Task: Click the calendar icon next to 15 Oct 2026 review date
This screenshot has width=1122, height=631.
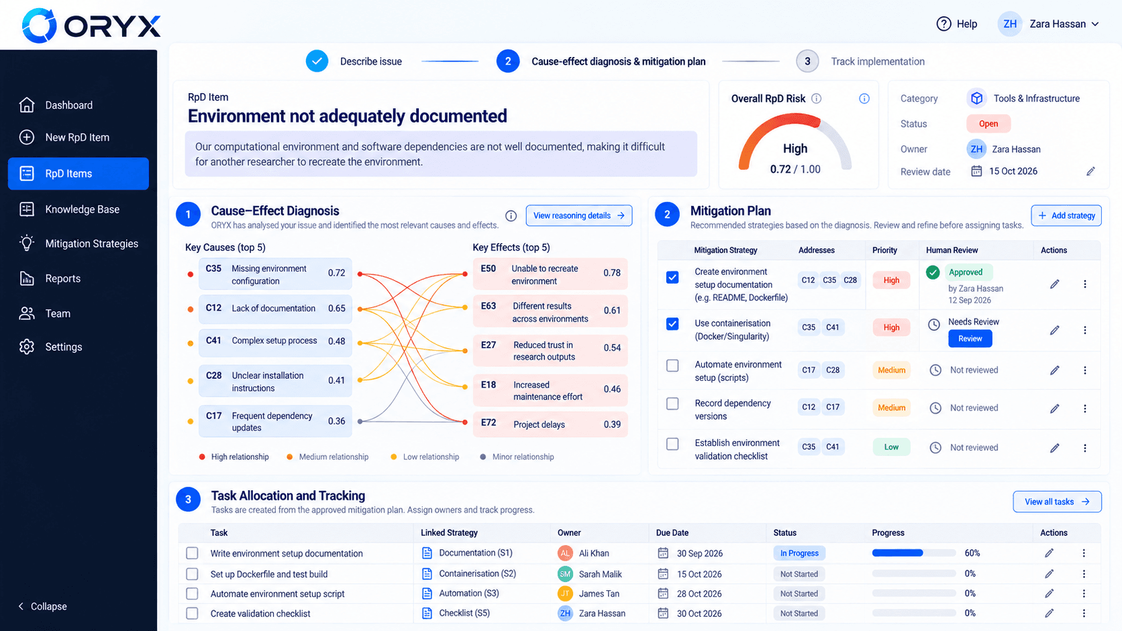Action: click(x=976, y=171)
